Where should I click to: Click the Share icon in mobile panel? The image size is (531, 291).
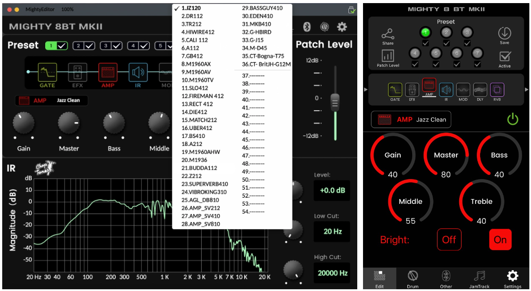[x=387, y=34]
